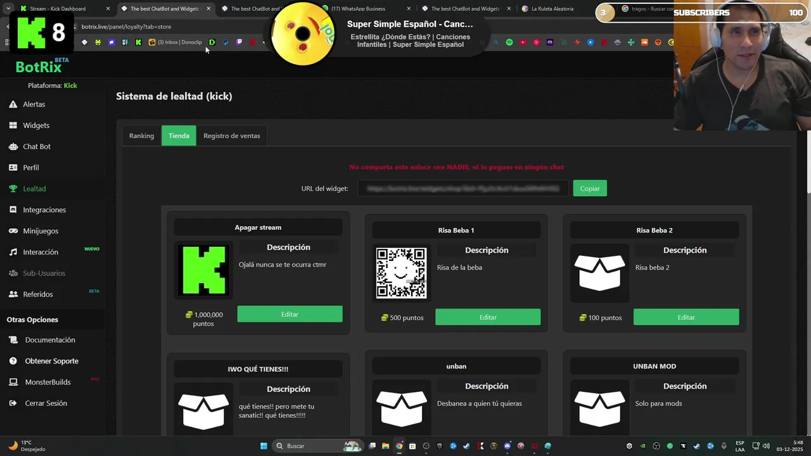This screenshot has width=811, height=456.
Task: Click the UNBAN MOD box image
Action: coord(599,408)
